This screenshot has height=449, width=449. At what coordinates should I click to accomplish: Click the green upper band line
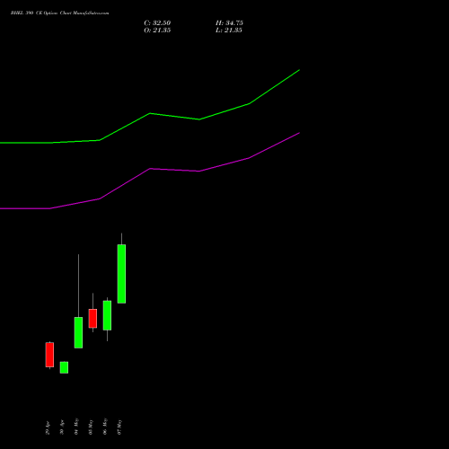(x=150, y=114)
